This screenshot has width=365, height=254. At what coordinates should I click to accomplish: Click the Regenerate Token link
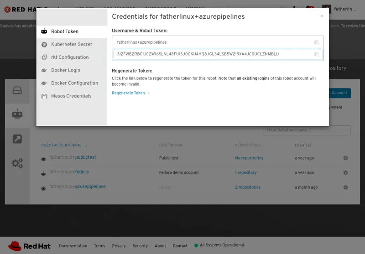click(128, 93)
